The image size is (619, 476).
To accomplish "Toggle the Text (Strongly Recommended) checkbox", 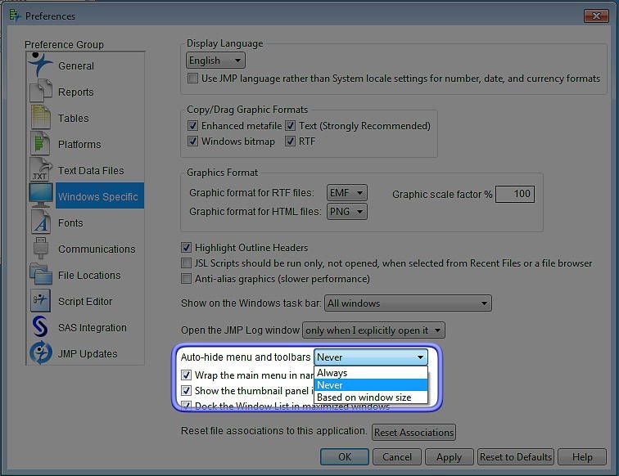I will (x=290, y=125).
